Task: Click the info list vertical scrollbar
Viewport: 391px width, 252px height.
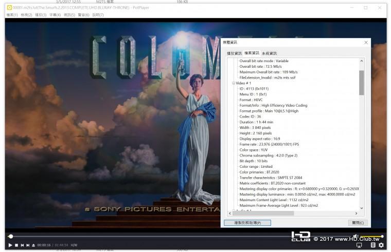Action: pyautogui.click(x=361, y=83)
